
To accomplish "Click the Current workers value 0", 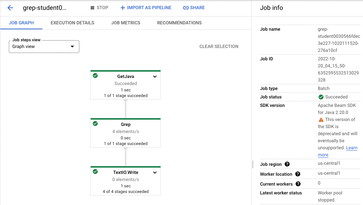I will click(x=319, y=183).
